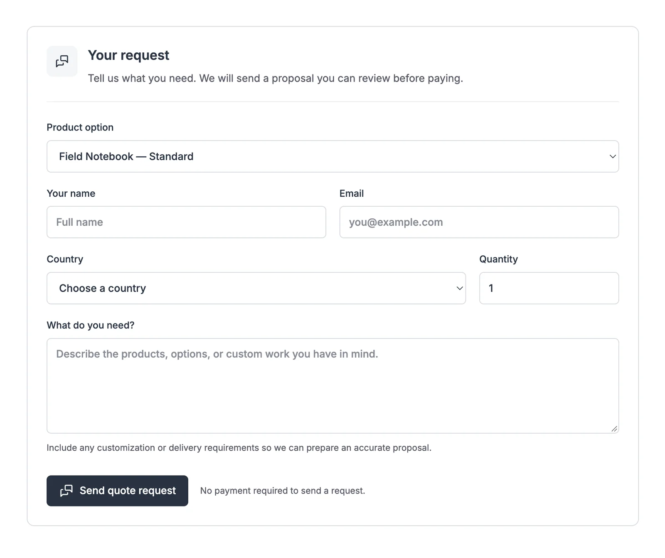Click the "Quantity" label
The width and height of the screenshot is (665, 558).
pos(498,259)
